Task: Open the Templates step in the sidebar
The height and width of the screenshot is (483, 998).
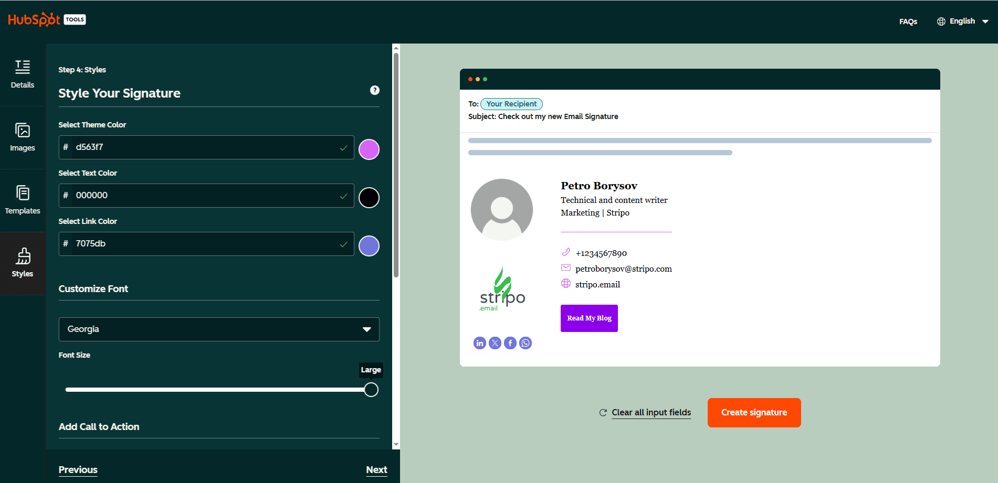Action: tap(23, 200)
